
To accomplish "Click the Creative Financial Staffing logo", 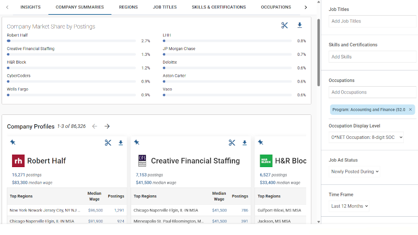I will tap(142, 161).
